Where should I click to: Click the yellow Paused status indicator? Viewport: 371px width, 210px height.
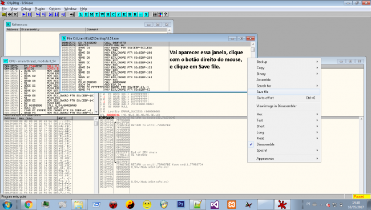click(361, 196)
